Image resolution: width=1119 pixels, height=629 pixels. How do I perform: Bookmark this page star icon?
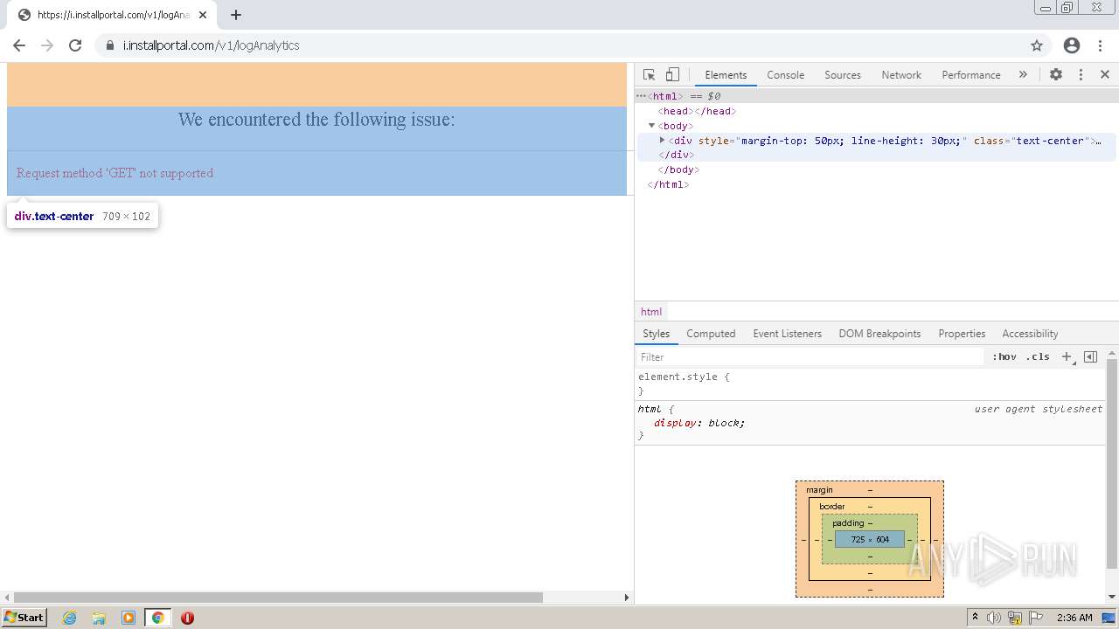[1037, 45]
